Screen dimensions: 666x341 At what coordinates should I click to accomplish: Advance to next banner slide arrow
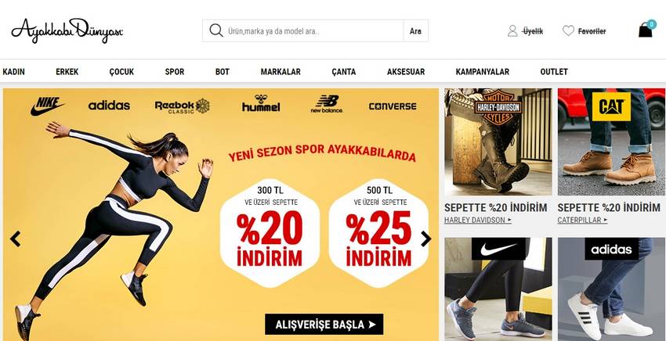pyautogui.click(x=425, y=239)
